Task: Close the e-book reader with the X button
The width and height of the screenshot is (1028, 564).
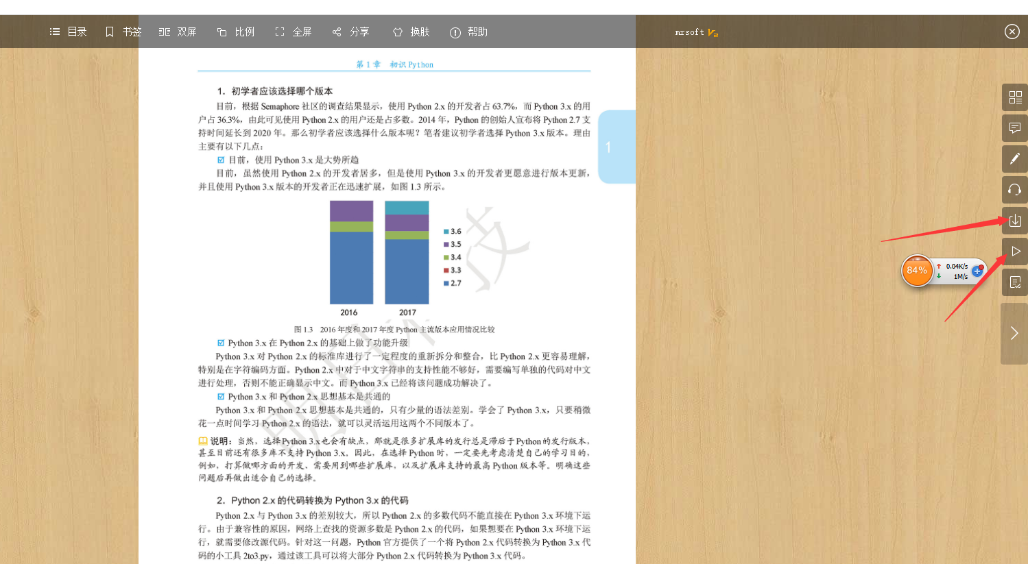Action: point(1012,32)
